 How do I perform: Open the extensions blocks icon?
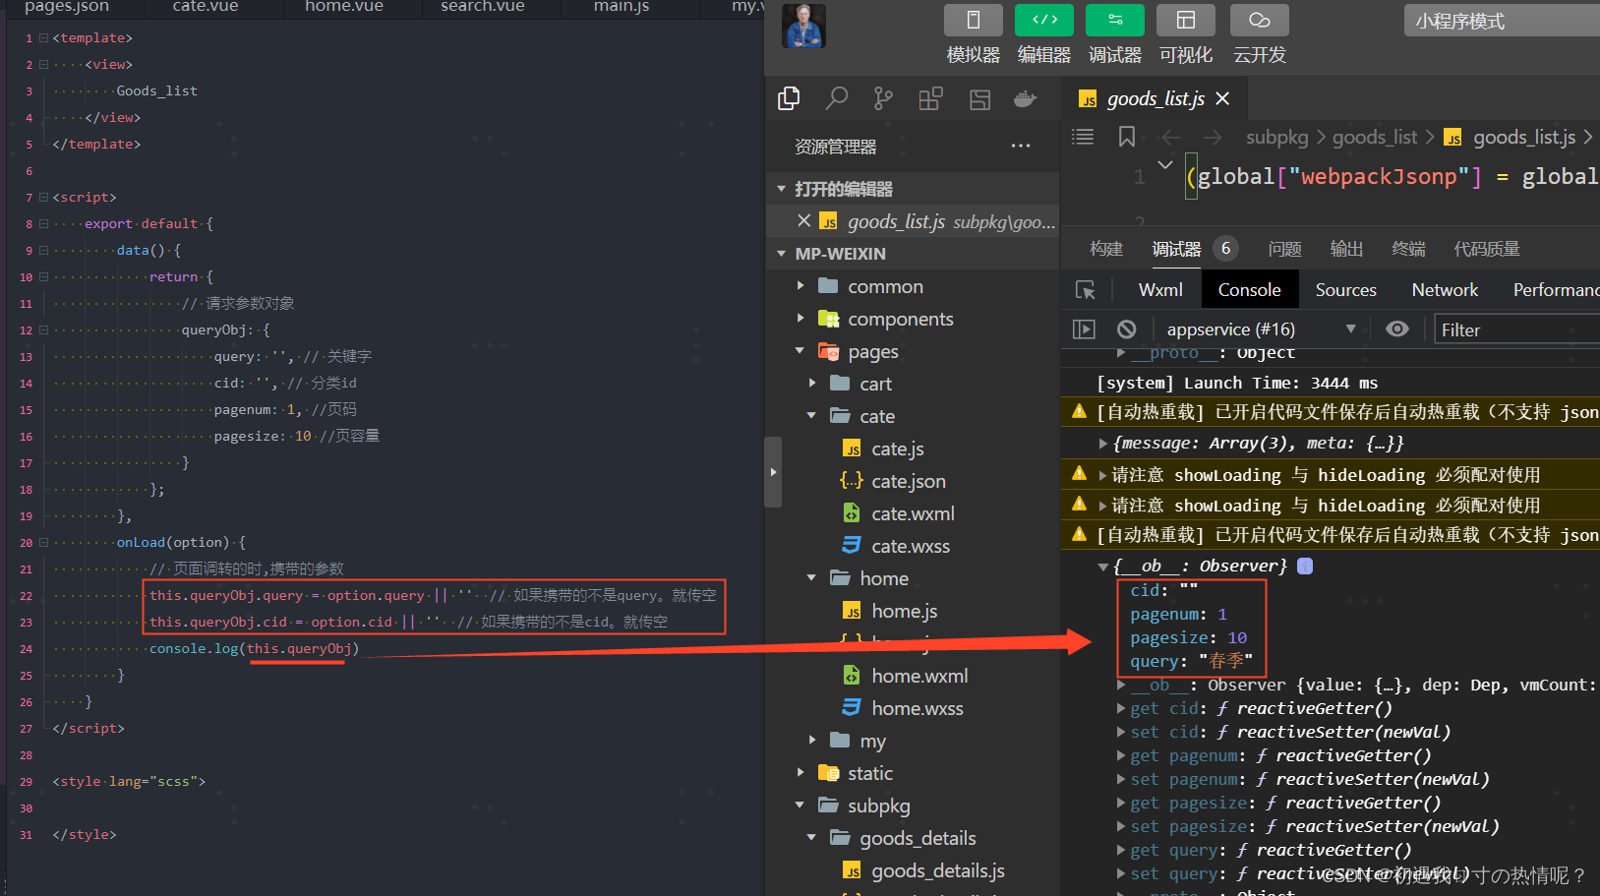pos(930,98)
